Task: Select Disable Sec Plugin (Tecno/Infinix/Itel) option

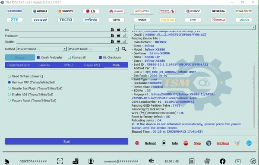Action: [x=9, y=89]
